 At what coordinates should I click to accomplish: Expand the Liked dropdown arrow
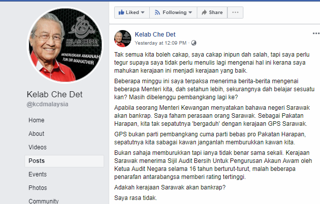pyautogui.click(x=143, y=13)
